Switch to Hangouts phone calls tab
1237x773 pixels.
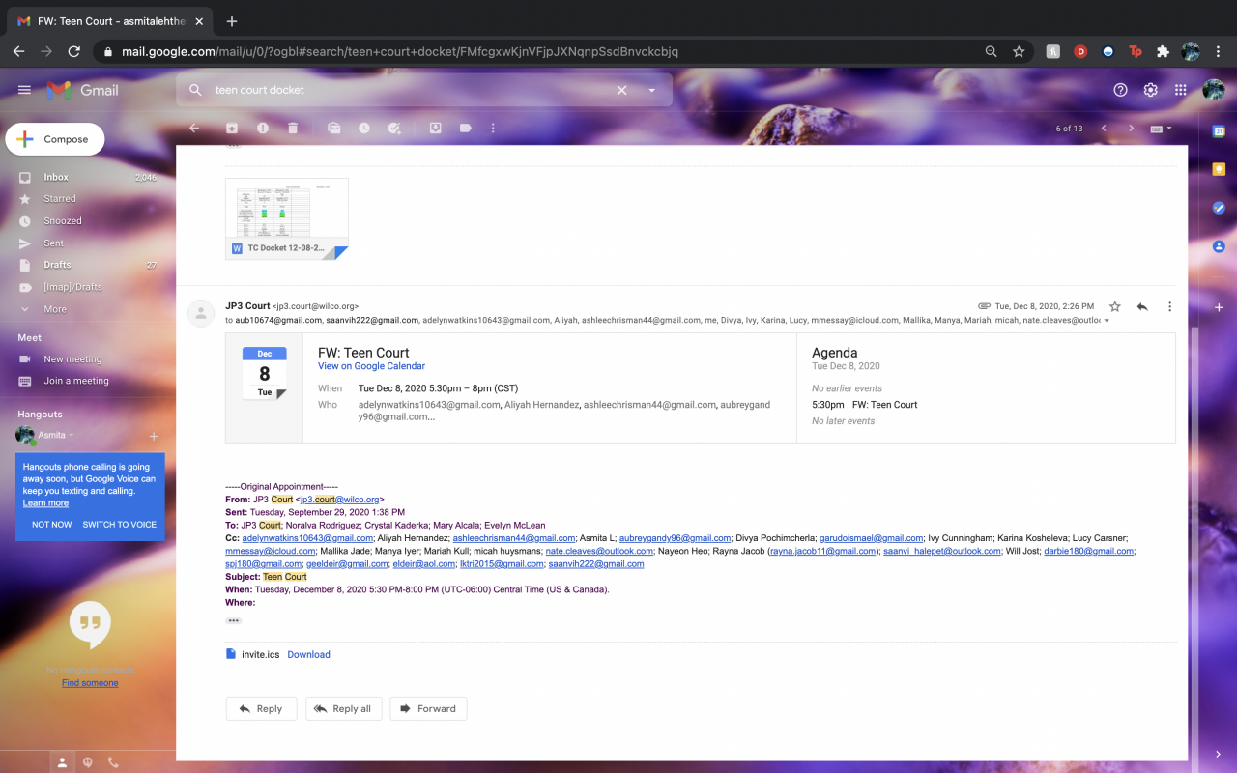coord(113,762)
